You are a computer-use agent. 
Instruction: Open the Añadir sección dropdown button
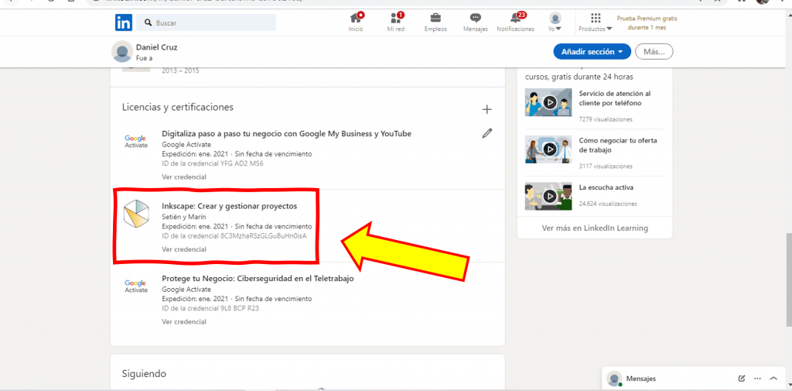592,52
